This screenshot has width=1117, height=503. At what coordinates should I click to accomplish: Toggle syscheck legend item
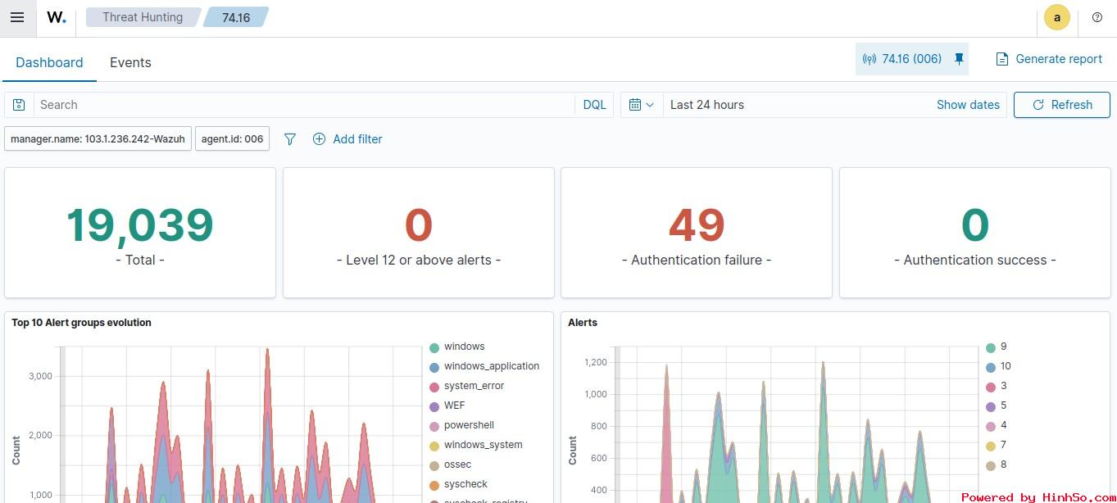coord(459,484)
